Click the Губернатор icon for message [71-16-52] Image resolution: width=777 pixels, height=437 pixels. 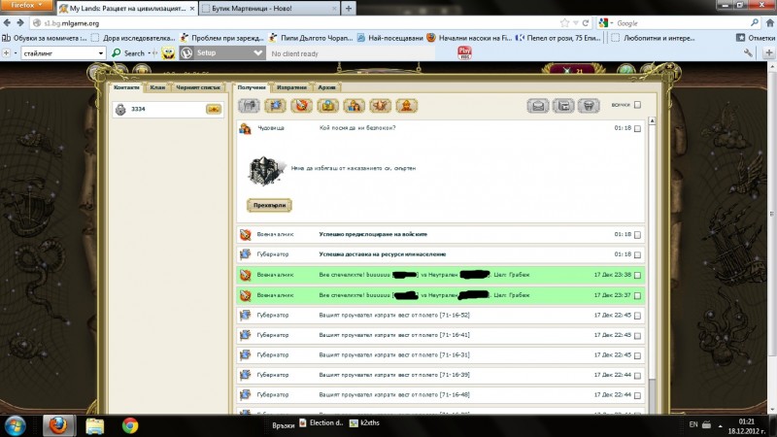[x=246, y=315]
